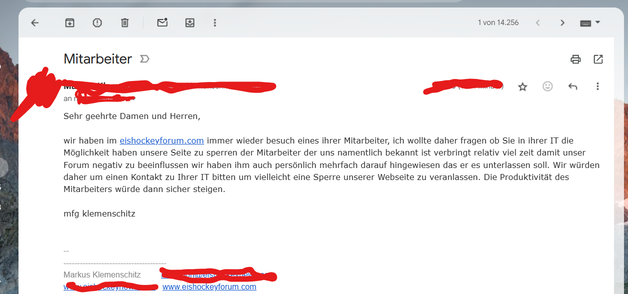The image size is (628, 294).
Task: Open the message's three-dot options menu
Action: pyautogui.click(x=597, y=86)
